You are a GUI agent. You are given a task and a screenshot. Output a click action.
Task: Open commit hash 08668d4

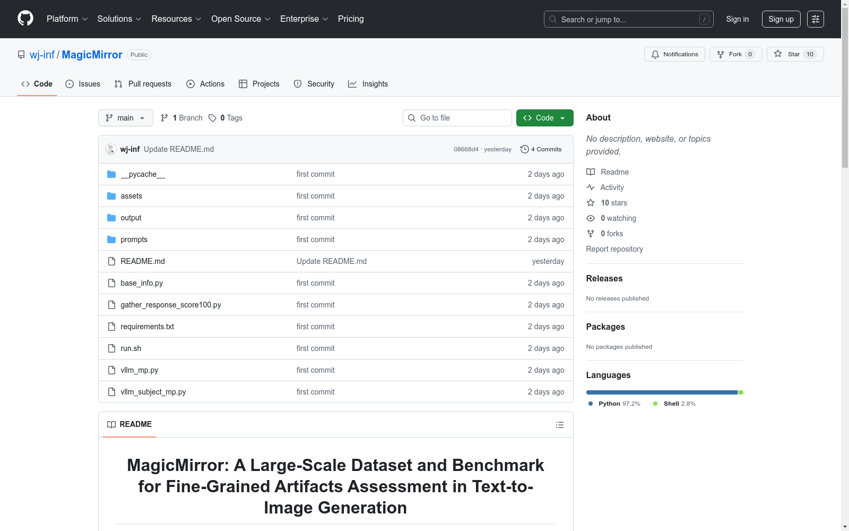(x=466, y=149)
